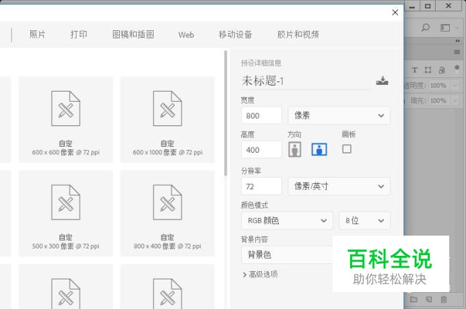Click the 背景内容 label
The height and width of the screenshot is (309, 466).
(255, 239)
